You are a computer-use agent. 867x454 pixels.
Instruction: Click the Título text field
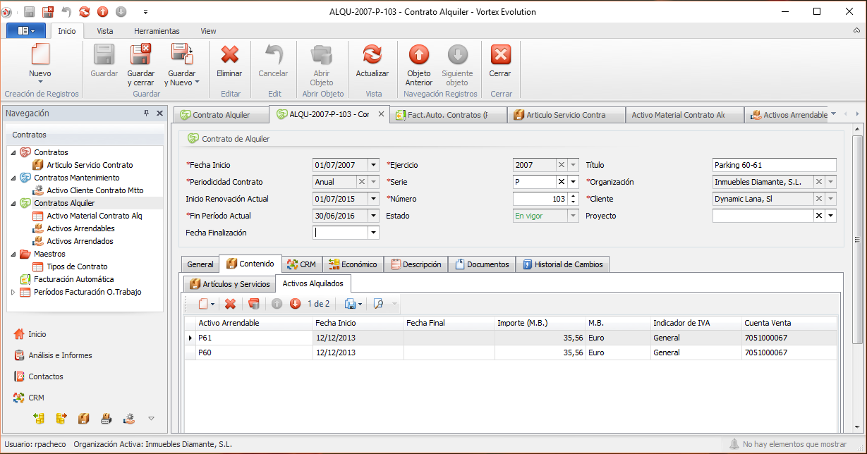774,165
